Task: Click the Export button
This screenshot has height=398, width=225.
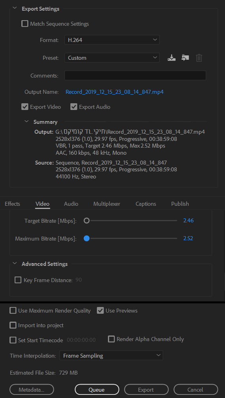Action: pyautogui.click(x=146, y=390)
